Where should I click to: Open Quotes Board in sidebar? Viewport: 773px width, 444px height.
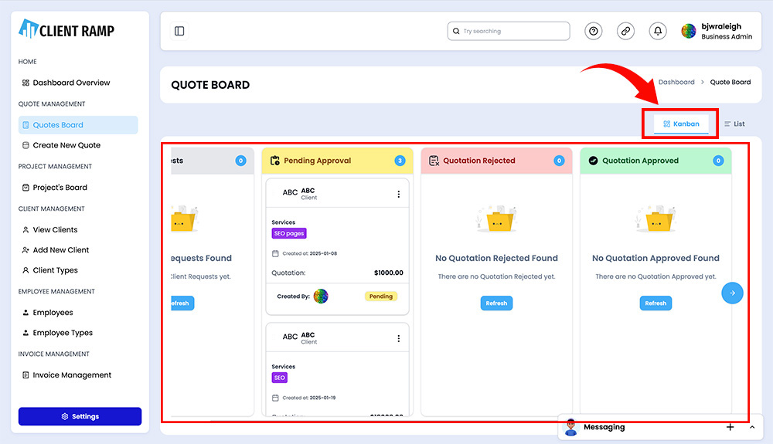click(78, 125)
